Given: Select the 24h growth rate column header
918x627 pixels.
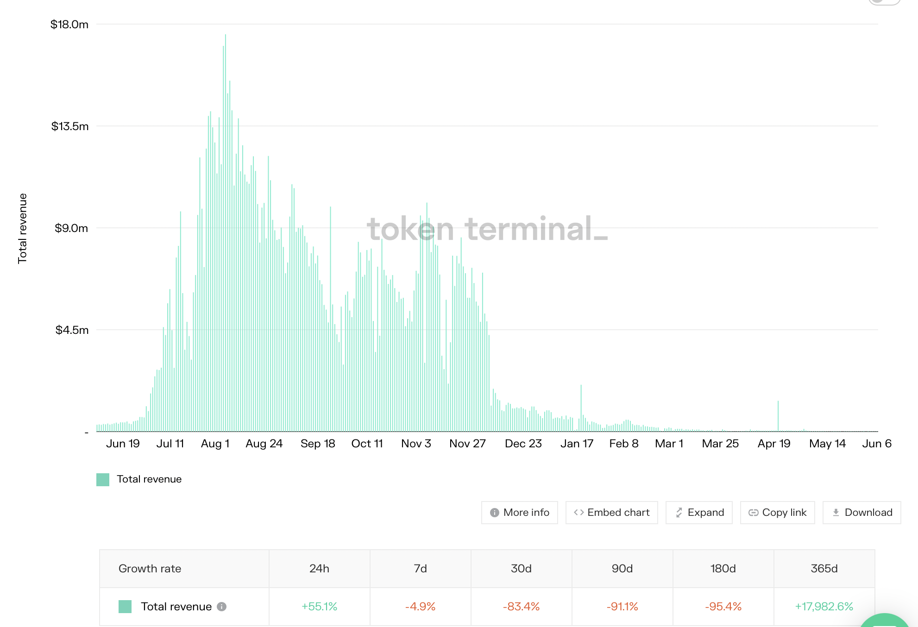Looking at the screenshot, I should 319,569.
